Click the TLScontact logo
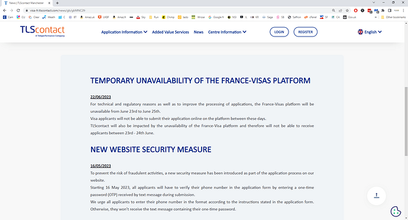 pyautogui.click(x=43, y=31)
